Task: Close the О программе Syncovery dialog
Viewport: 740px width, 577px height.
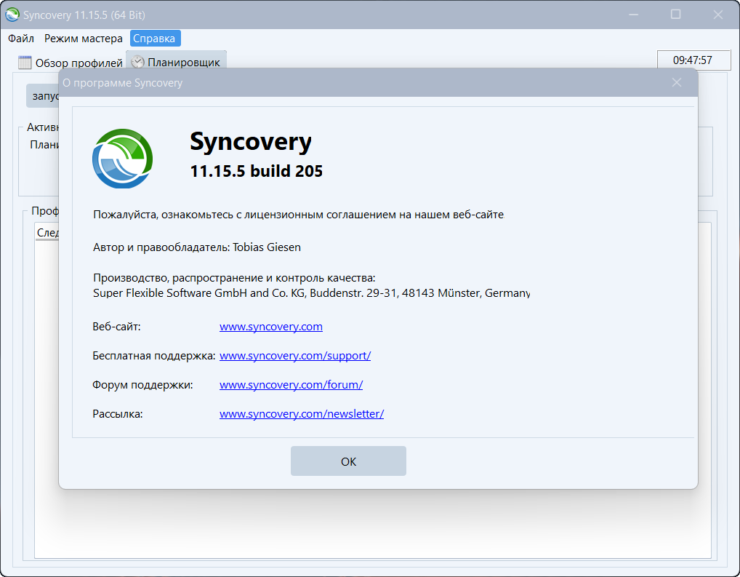Action: [x=677, y=83]
